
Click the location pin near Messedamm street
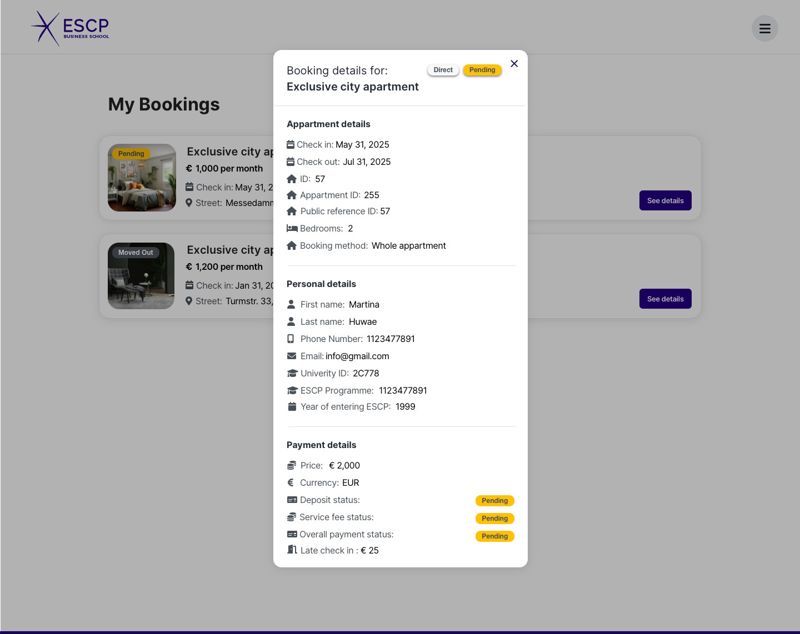(188, 203)
